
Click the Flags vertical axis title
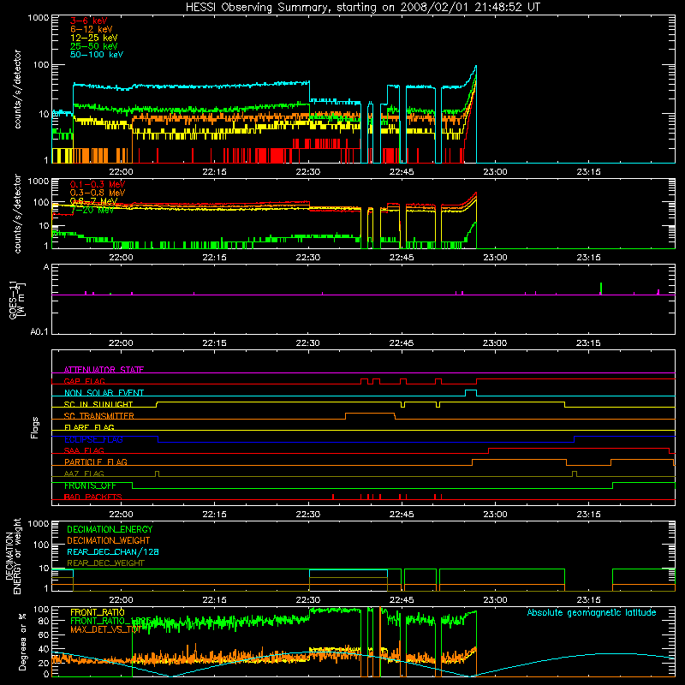tap(35, 427)
